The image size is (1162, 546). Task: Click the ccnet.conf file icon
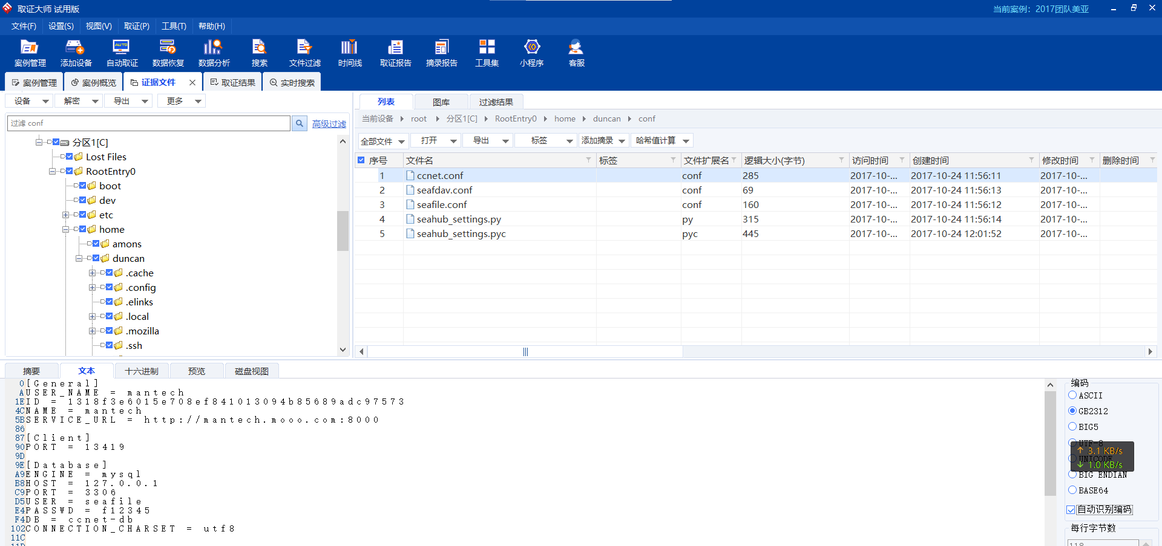tap(410, 175)
